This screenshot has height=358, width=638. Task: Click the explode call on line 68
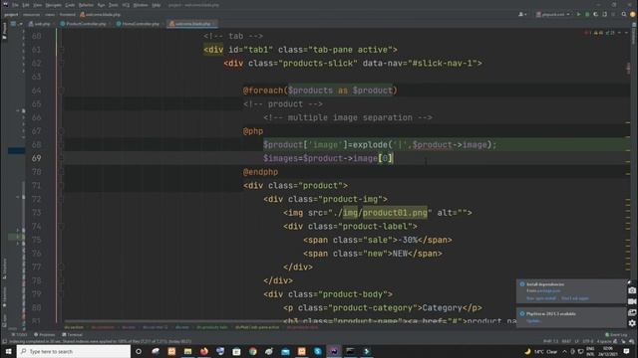coord(370,145)
